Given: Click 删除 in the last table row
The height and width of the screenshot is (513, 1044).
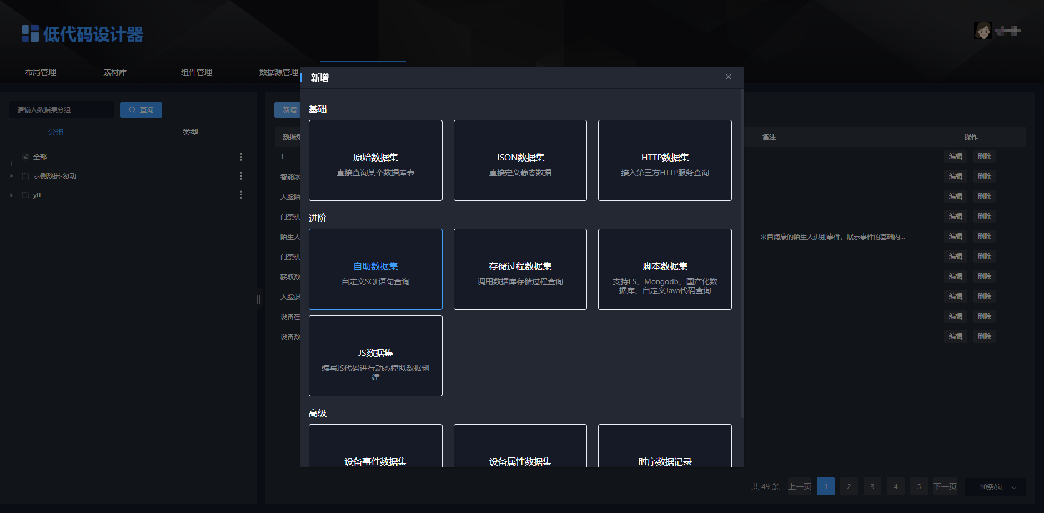Looking at the screenshot, I should [985, 336].
